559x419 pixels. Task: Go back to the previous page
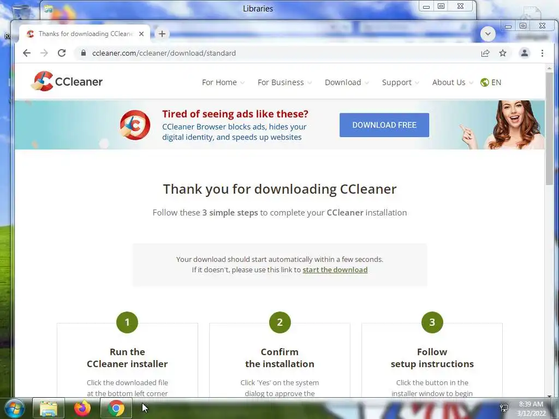coord(27,53)
